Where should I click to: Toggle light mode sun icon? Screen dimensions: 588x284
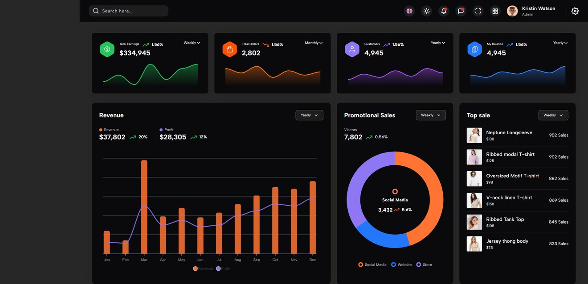[427, 11]
